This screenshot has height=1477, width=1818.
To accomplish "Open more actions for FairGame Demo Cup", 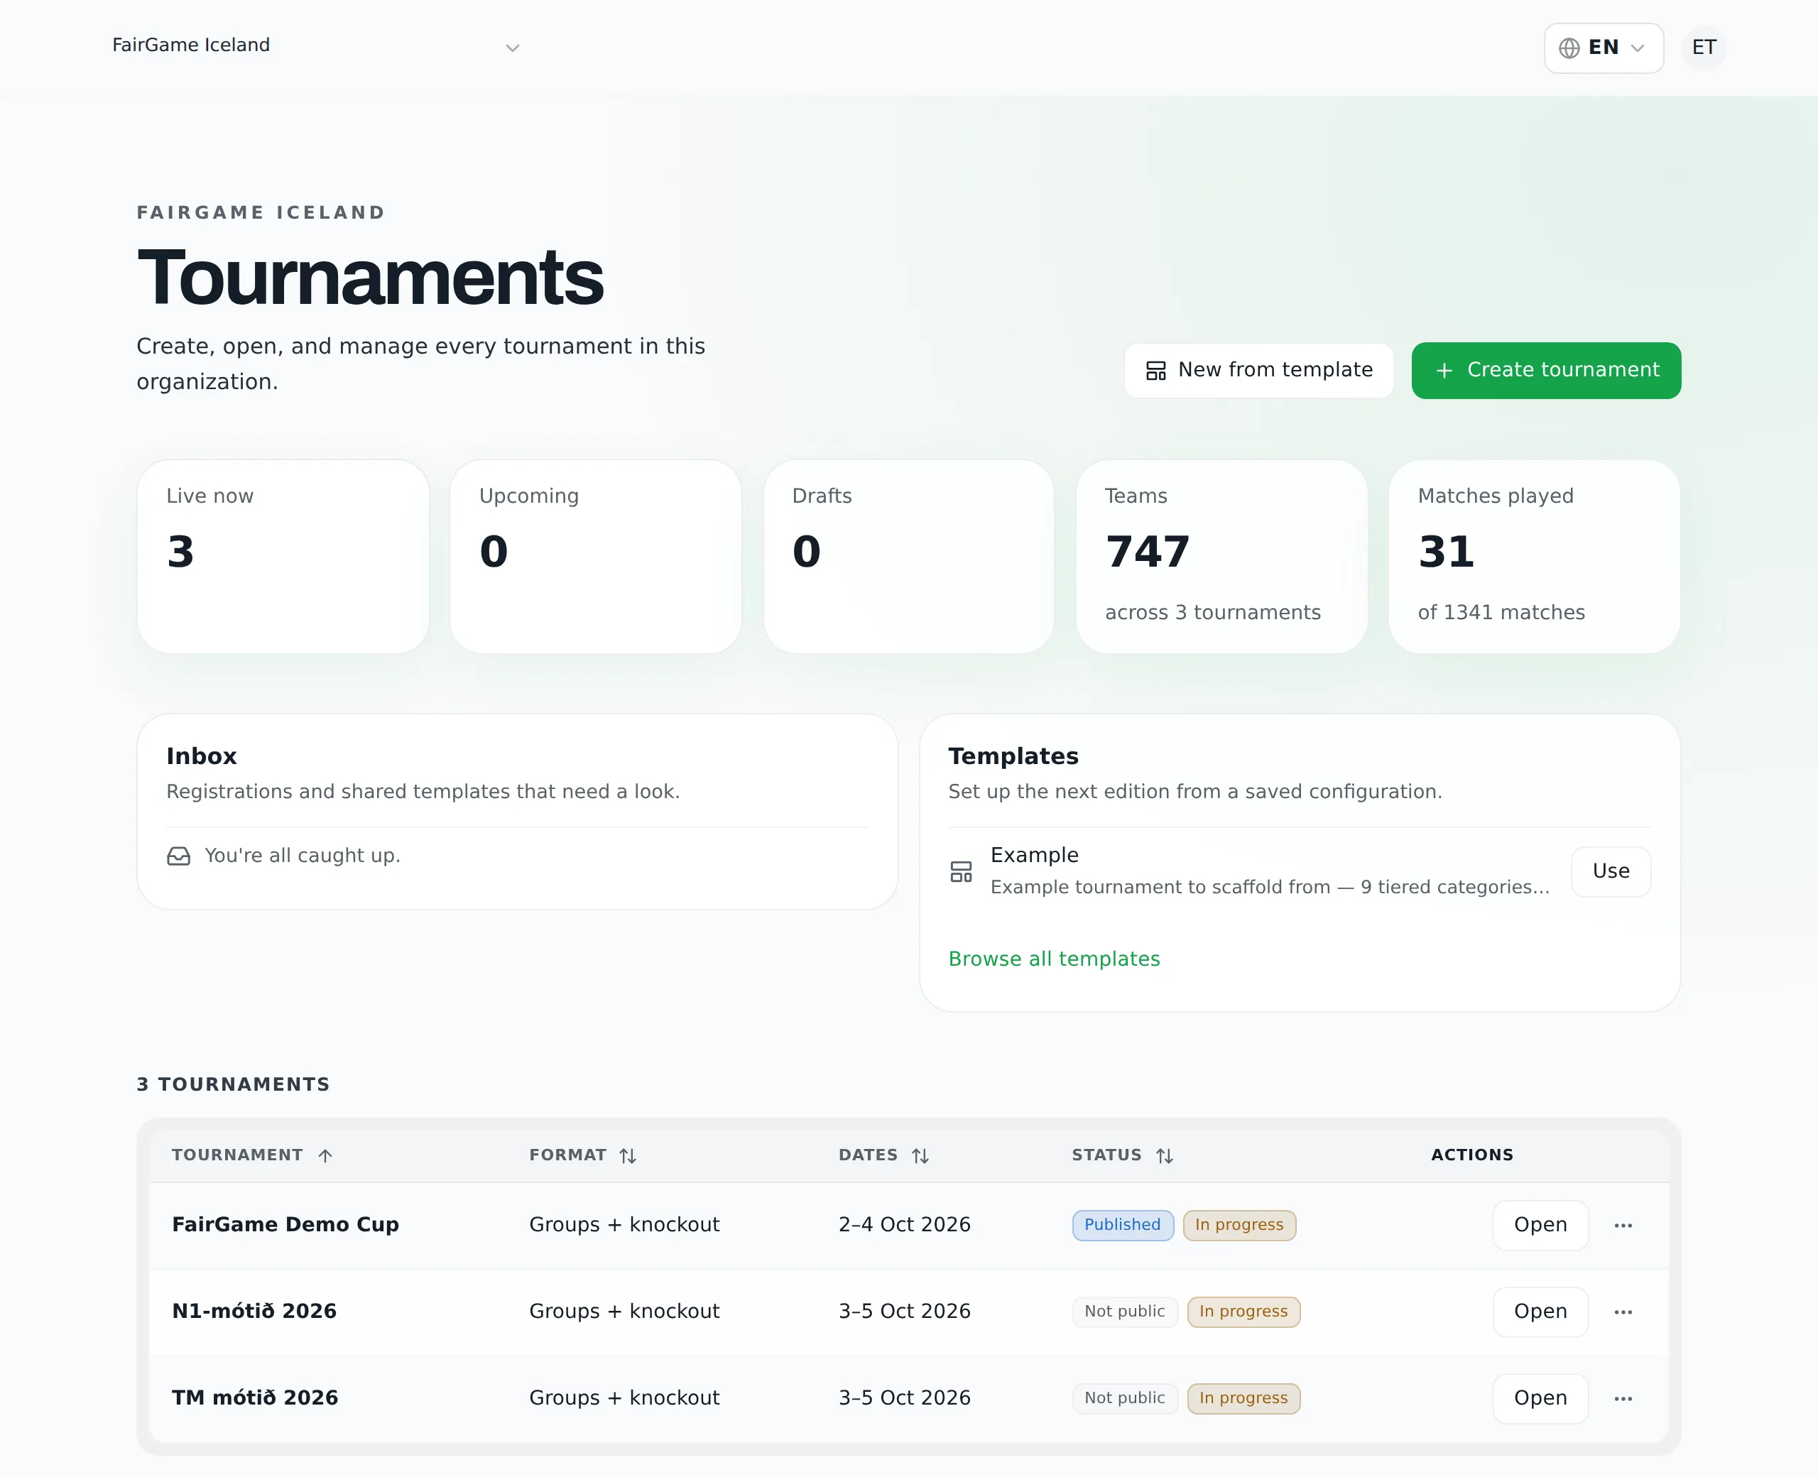I will (x=1622, y=1225).
